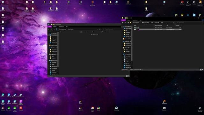Open recent locations dropdown in font window

[x=127, y=23]
